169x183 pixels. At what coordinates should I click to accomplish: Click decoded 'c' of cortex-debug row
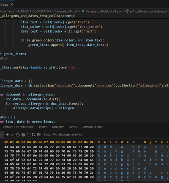[99, 177]
